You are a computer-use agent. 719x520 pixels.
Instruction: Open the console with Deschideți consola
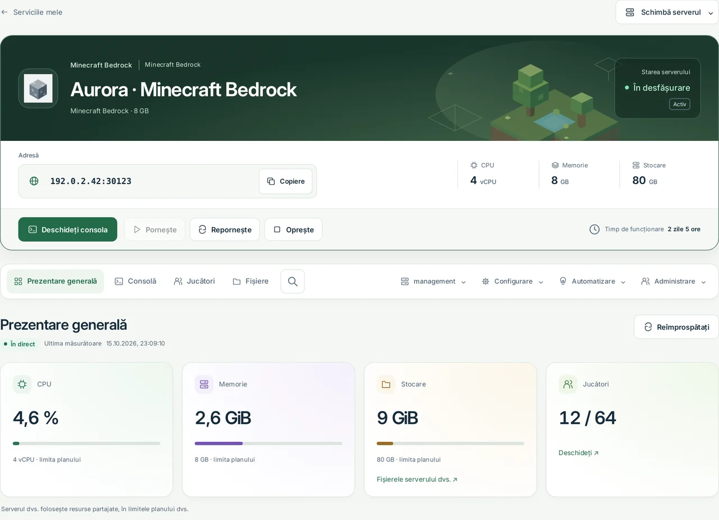(x=67, y=229)
